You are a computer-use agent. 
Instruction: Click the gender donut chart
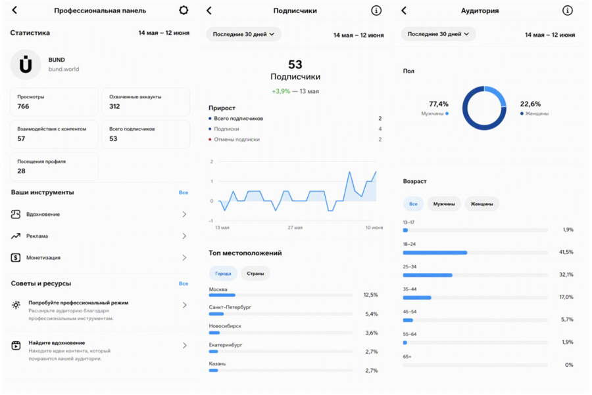pyautogui.click(x=484, y=108)
